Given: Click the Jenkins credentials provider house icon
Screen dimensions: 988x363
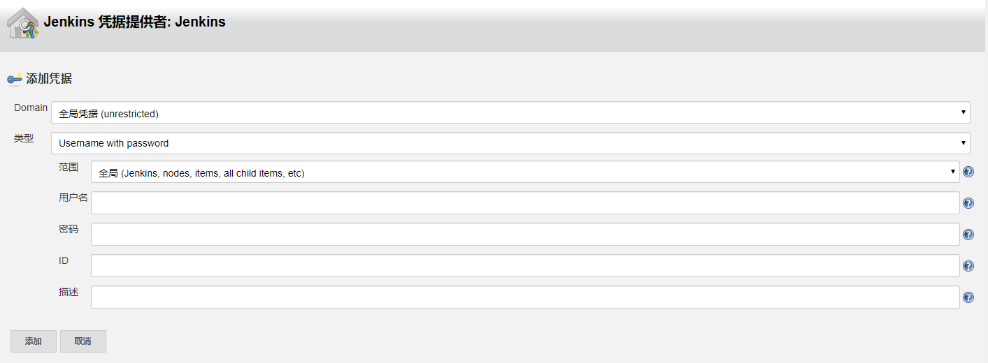Looking at the screenshot, I should point(22,23).
